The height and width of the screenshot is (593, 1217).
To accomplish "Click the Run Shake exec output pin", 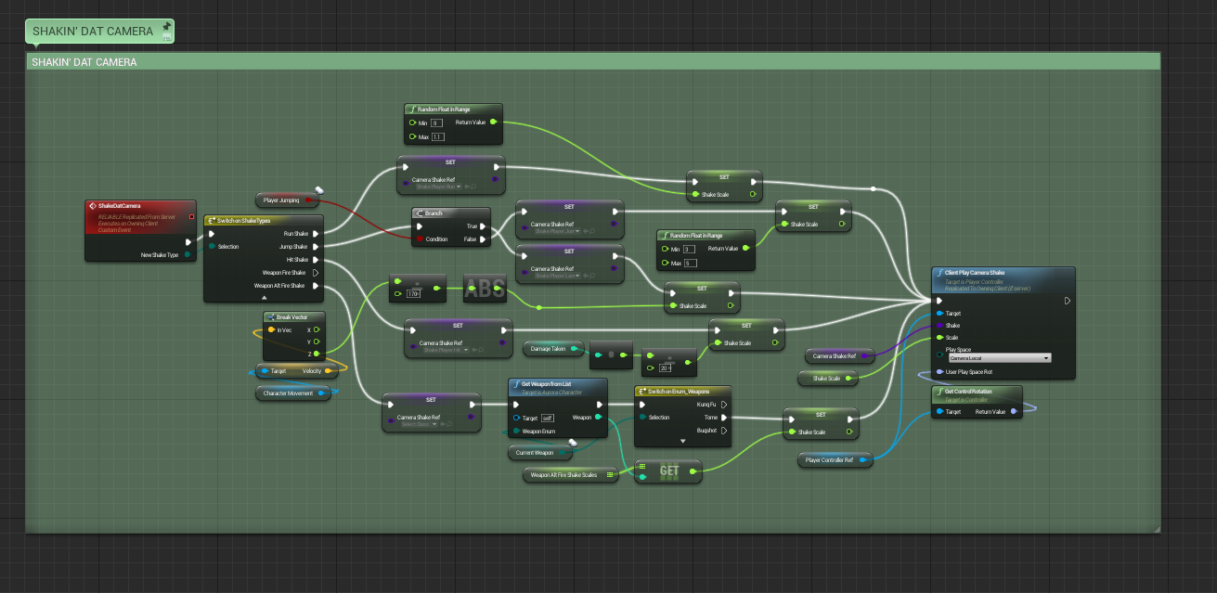I will point(316,234).
